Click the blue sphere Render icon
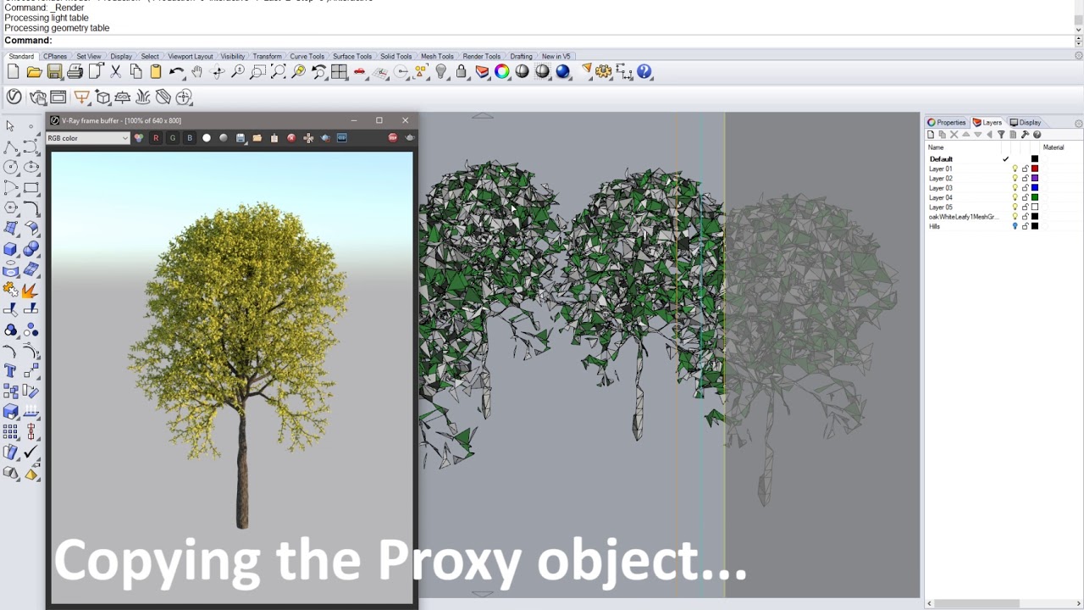1084x610 pixels. coord(563,72)
